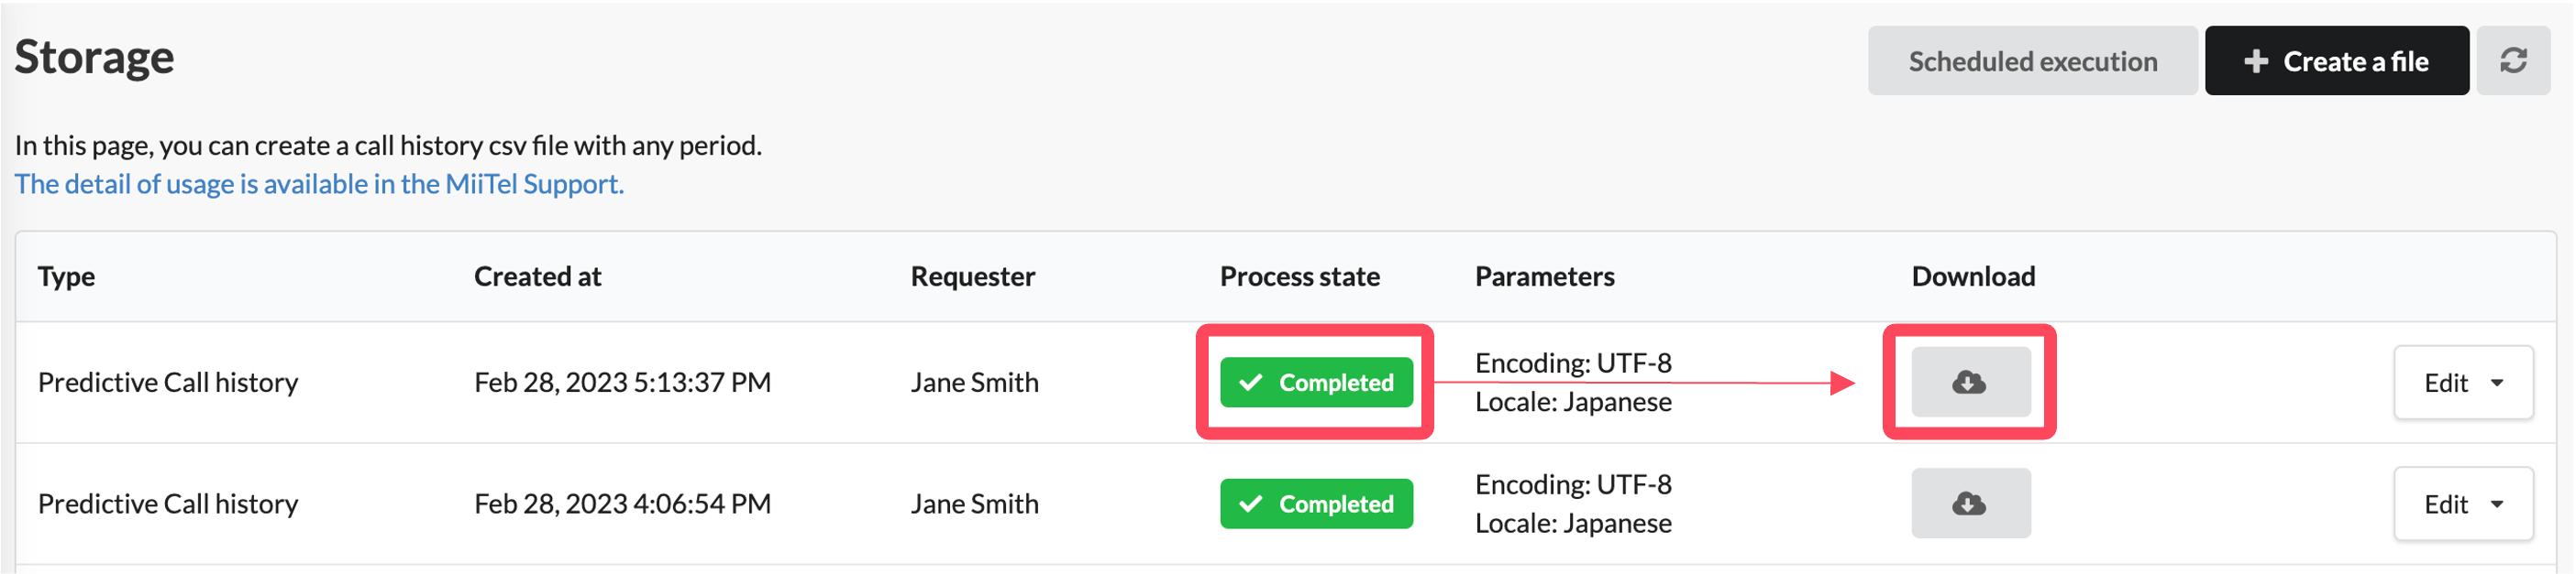The width and height of the screenshot is (2576, 574).
Task: Click the Type column header
Action: [x=66, y=276]
